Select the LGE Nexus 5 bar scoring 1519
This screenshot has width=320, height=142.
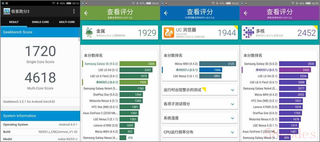(x=289, y=125)
